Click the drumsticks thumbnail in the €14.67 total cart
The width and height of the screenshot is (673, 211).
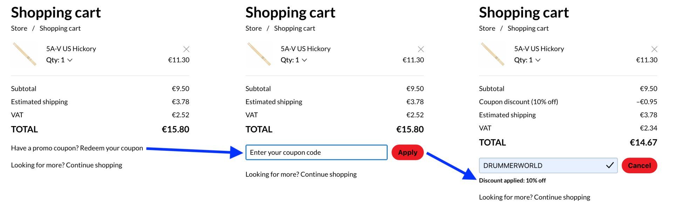click(492, 54)
